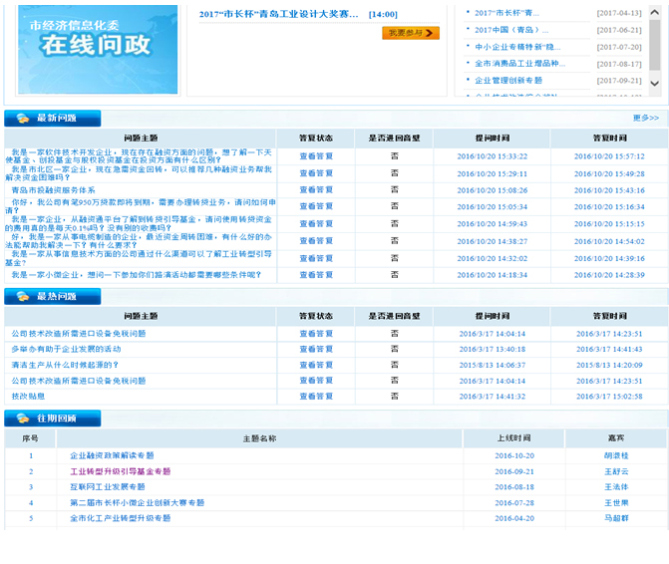Click 查看答复 for the 2016/10/20 15:33:22 question
The height and width of the screenshot is (564, 669).
316,156
